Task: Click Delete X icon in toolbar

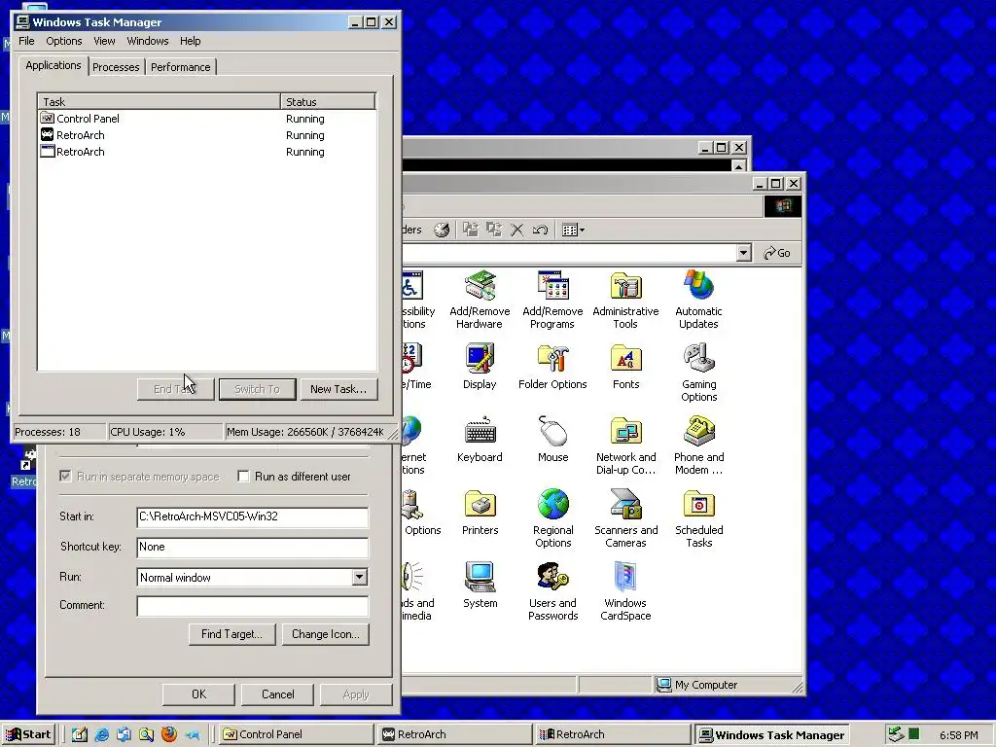Action: click(x=517, y=230)
